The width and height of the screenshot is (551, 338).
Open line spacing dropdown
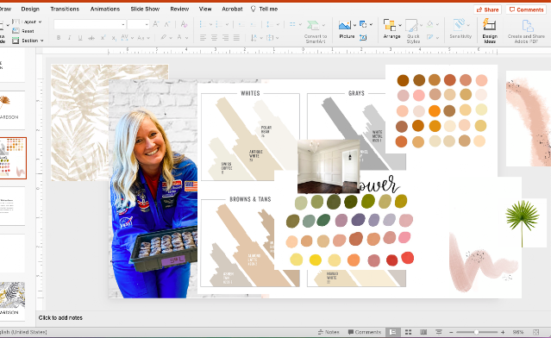(278, 24)
